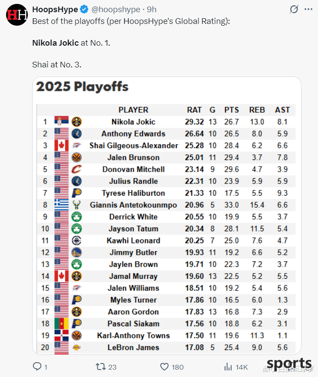Click the Cavaliers logo by Donovan Mitchell
This screenshot has width=318, height=377.
[76, 169]
